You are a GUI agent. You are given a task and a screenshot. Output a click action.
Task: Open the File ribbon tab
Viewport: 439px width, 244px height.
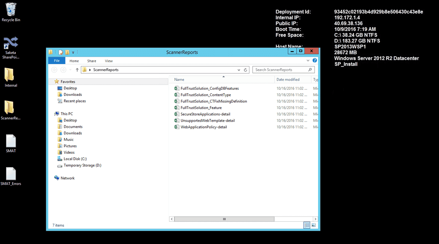(x=57, y=61)
